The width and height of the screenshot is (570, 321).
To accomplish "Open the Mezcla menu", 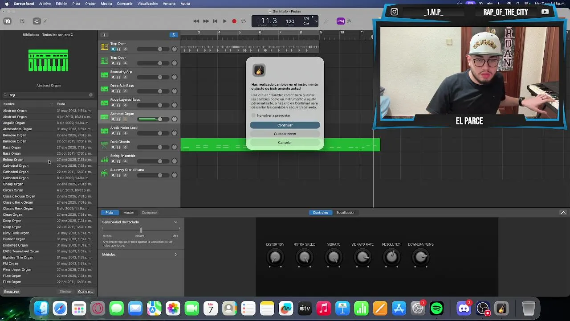I will tap(106, 4).
